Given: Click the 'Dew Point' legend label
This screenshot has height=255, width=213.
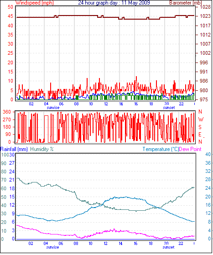Looking at the screenshot, I should pyautogui.click(x=190, y=149).
